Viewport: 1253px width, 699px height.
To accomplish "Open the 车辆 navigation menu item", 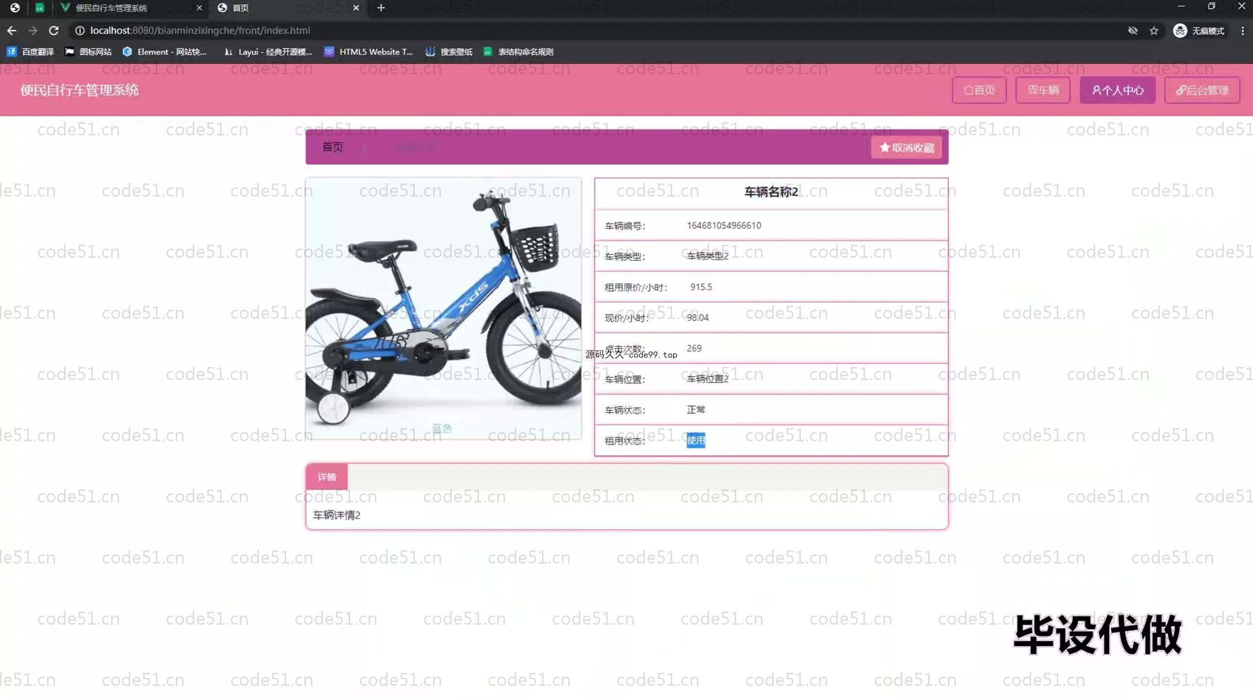I will click(1042, 90).
